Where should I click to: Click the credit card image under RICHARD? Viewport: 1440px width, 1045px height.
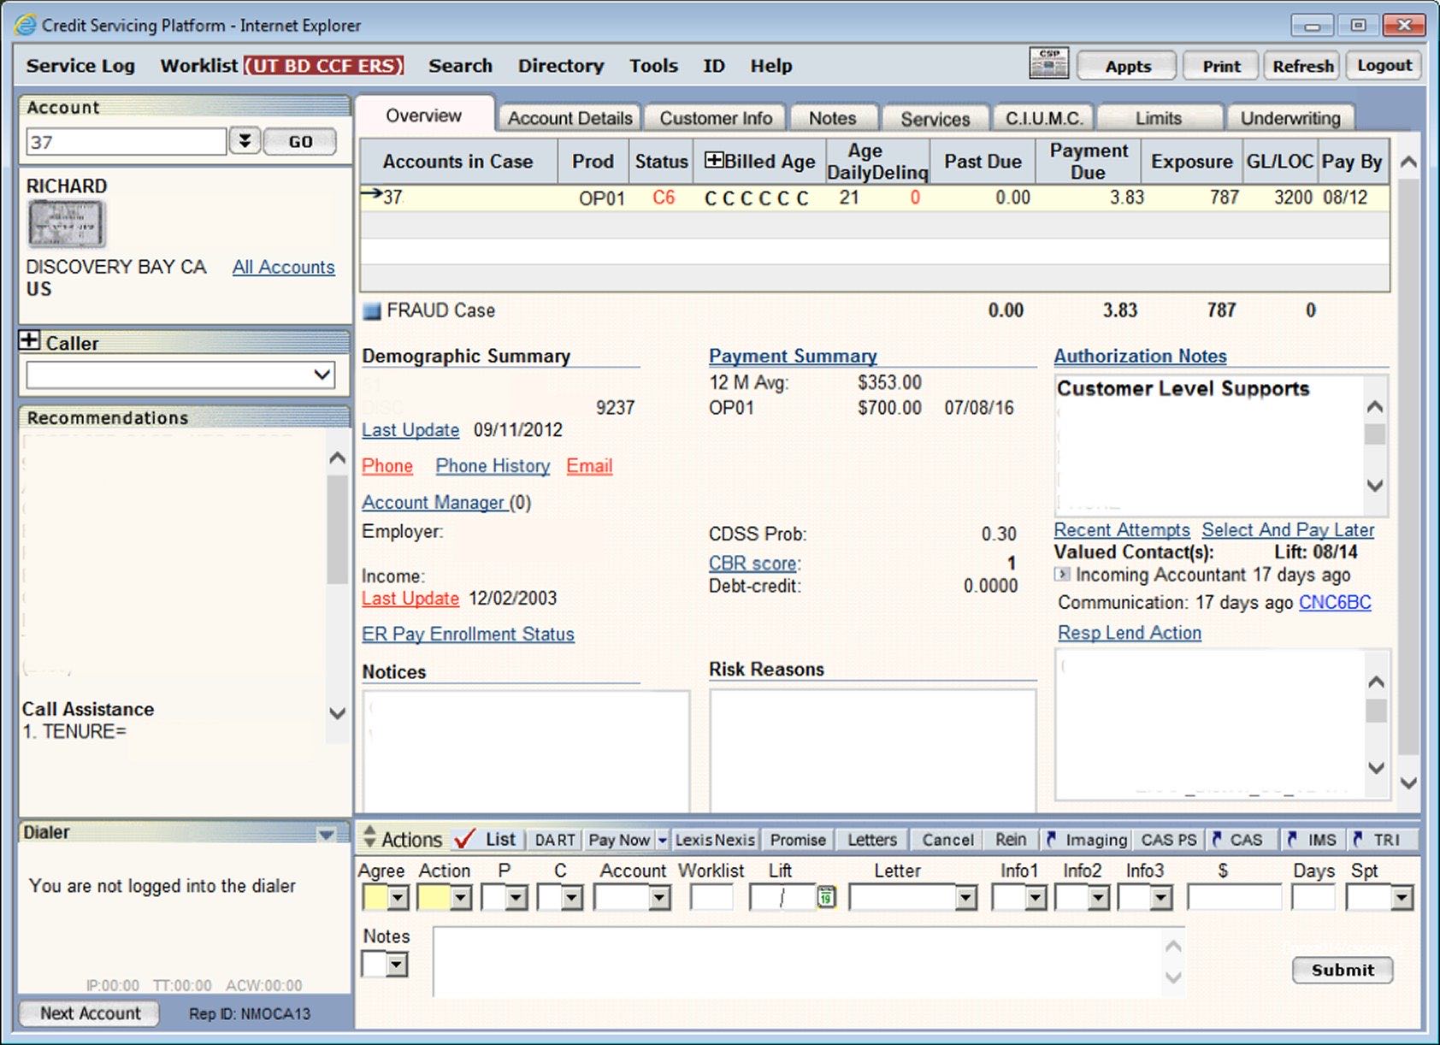(66, 223)
